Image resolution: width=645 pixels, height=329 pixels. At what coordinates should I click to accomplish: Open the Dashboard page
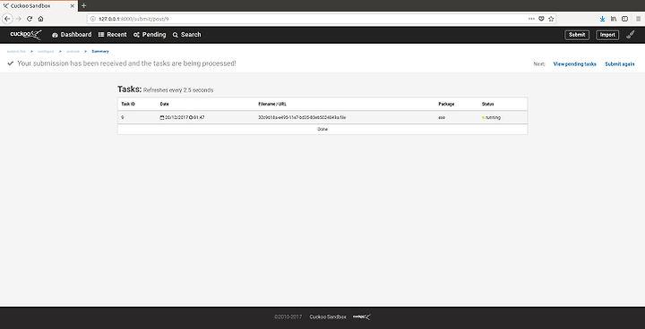72,35
